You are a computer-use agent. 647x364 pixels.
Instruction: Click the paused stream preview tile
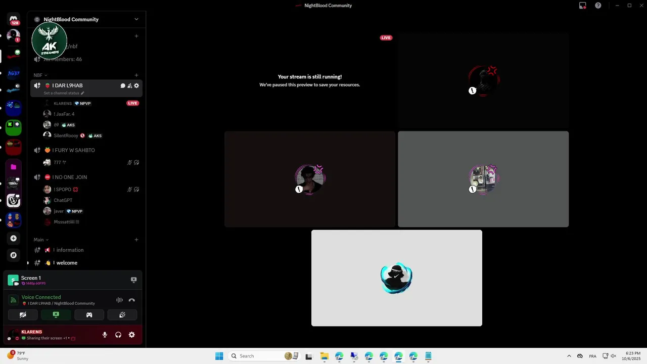[310, 80]
